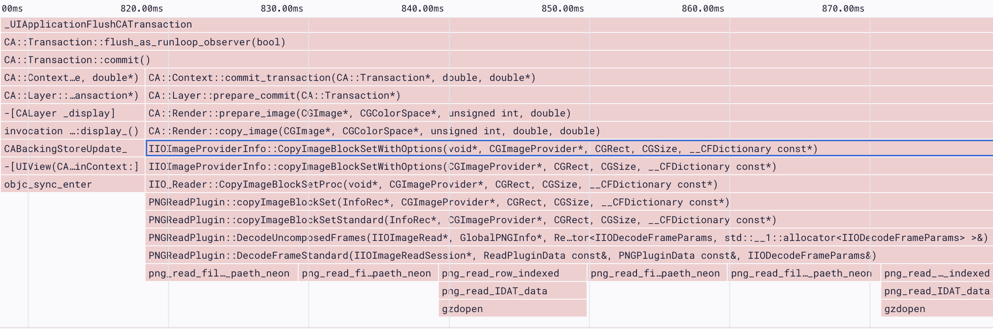The height and width of the screenshot is (329, 993).
Task: Select the PNGReadPlugin::copyImageBlockSetStandard frame
Action: tap(462, 220)
